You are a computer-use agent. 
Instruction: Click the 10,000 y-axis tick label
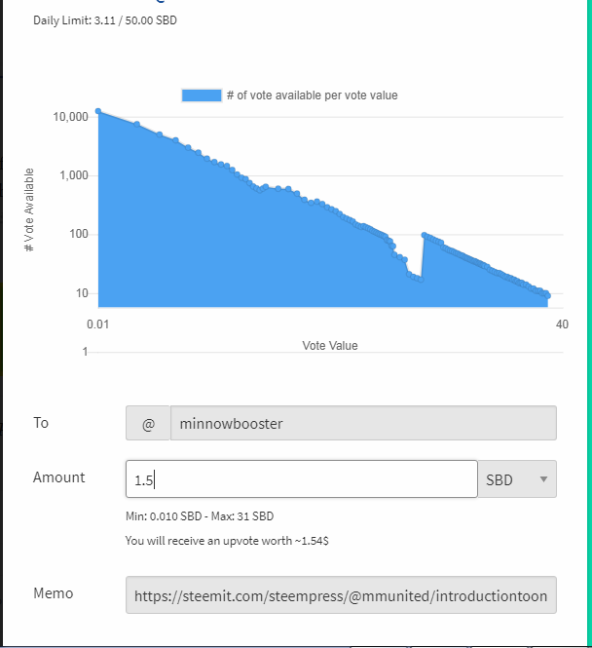[70, 117]
